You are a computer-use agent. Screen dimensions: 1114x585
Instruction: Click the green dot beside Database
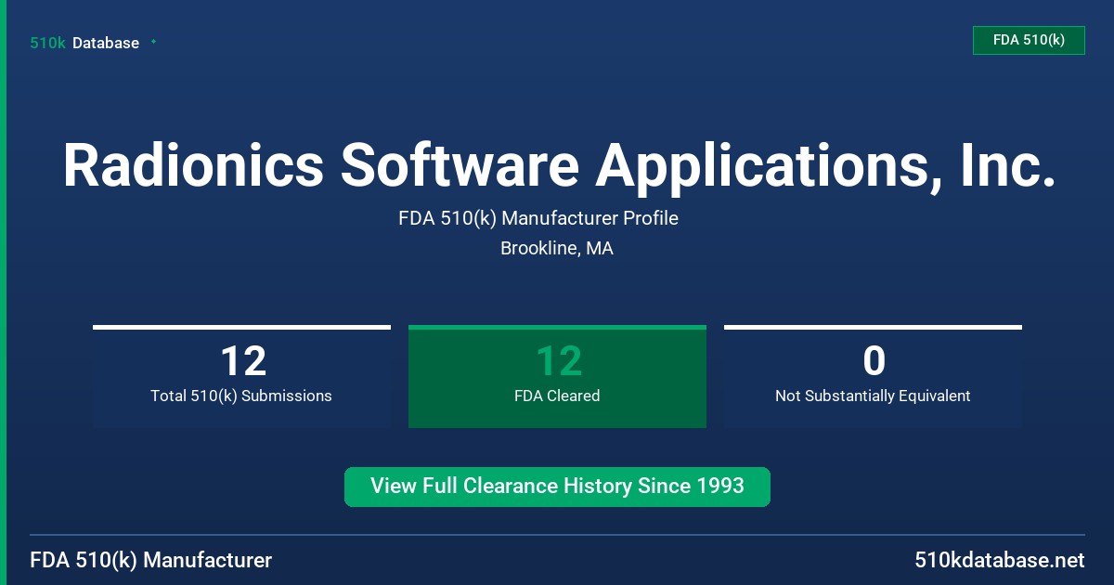153,42
